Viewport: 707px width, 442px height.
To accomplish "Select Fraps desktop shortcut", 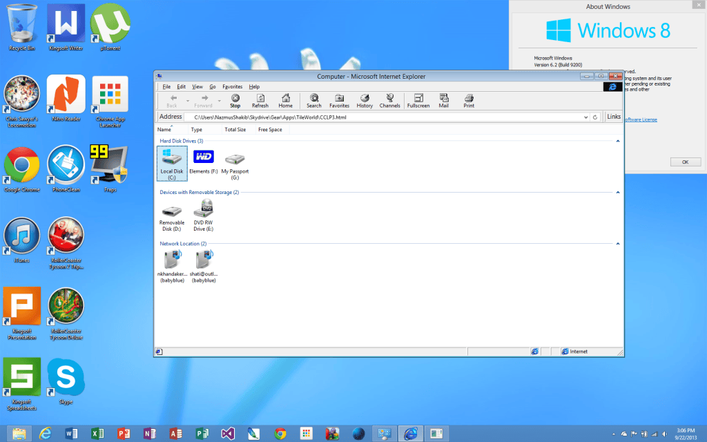I will [110, 170].
